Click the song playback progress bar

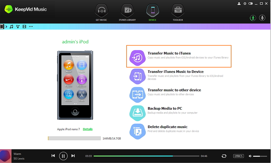coord(147,156)
